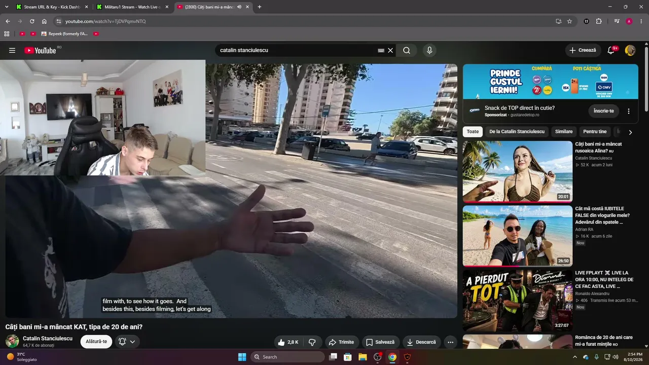649x365 pixels.
Task: Open the Chrome apps grid shortcut
Action: [7, 34]
